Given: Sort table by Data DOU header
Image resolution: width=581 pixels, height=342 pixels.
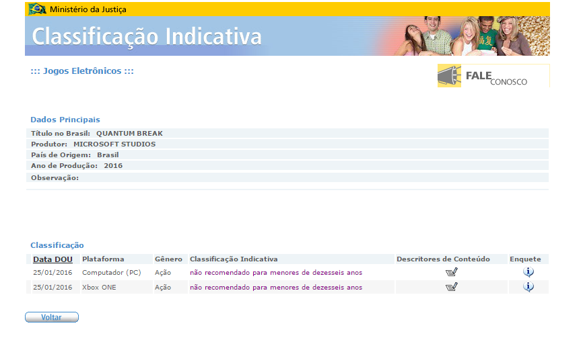Looking at the screenshot, I should pyautogui.click(x=53, y=259).
